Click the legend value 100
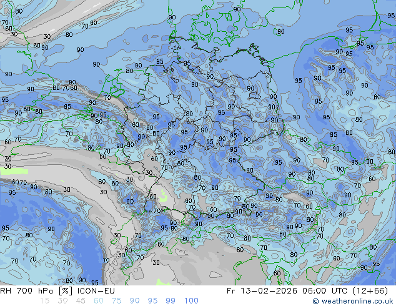Viewport: 396px width, 306px height. (191, 301)
